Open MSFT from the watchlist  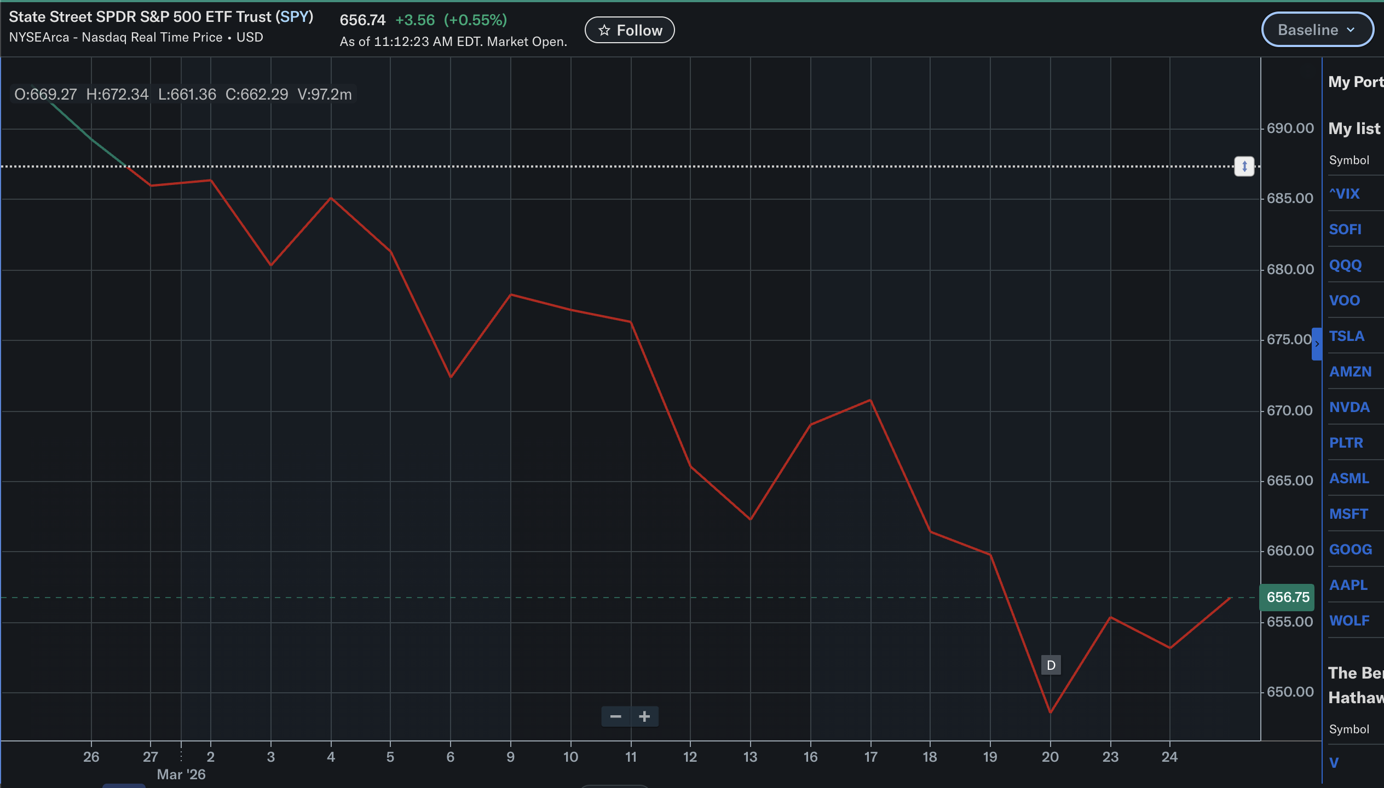[1348, 514]
